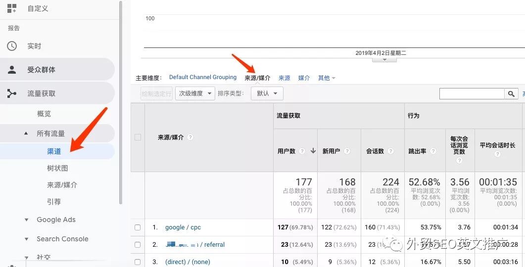Click help icon next to 新用户
Image resolution: width=525 pixels, height=267 pixels.
[x=347, y=151]
